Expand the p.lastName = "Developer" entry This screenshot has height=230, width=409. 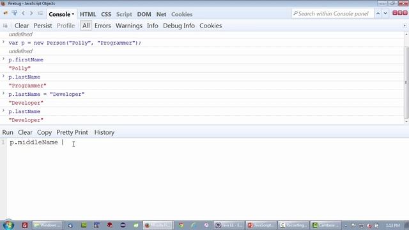tap(3, 94)
